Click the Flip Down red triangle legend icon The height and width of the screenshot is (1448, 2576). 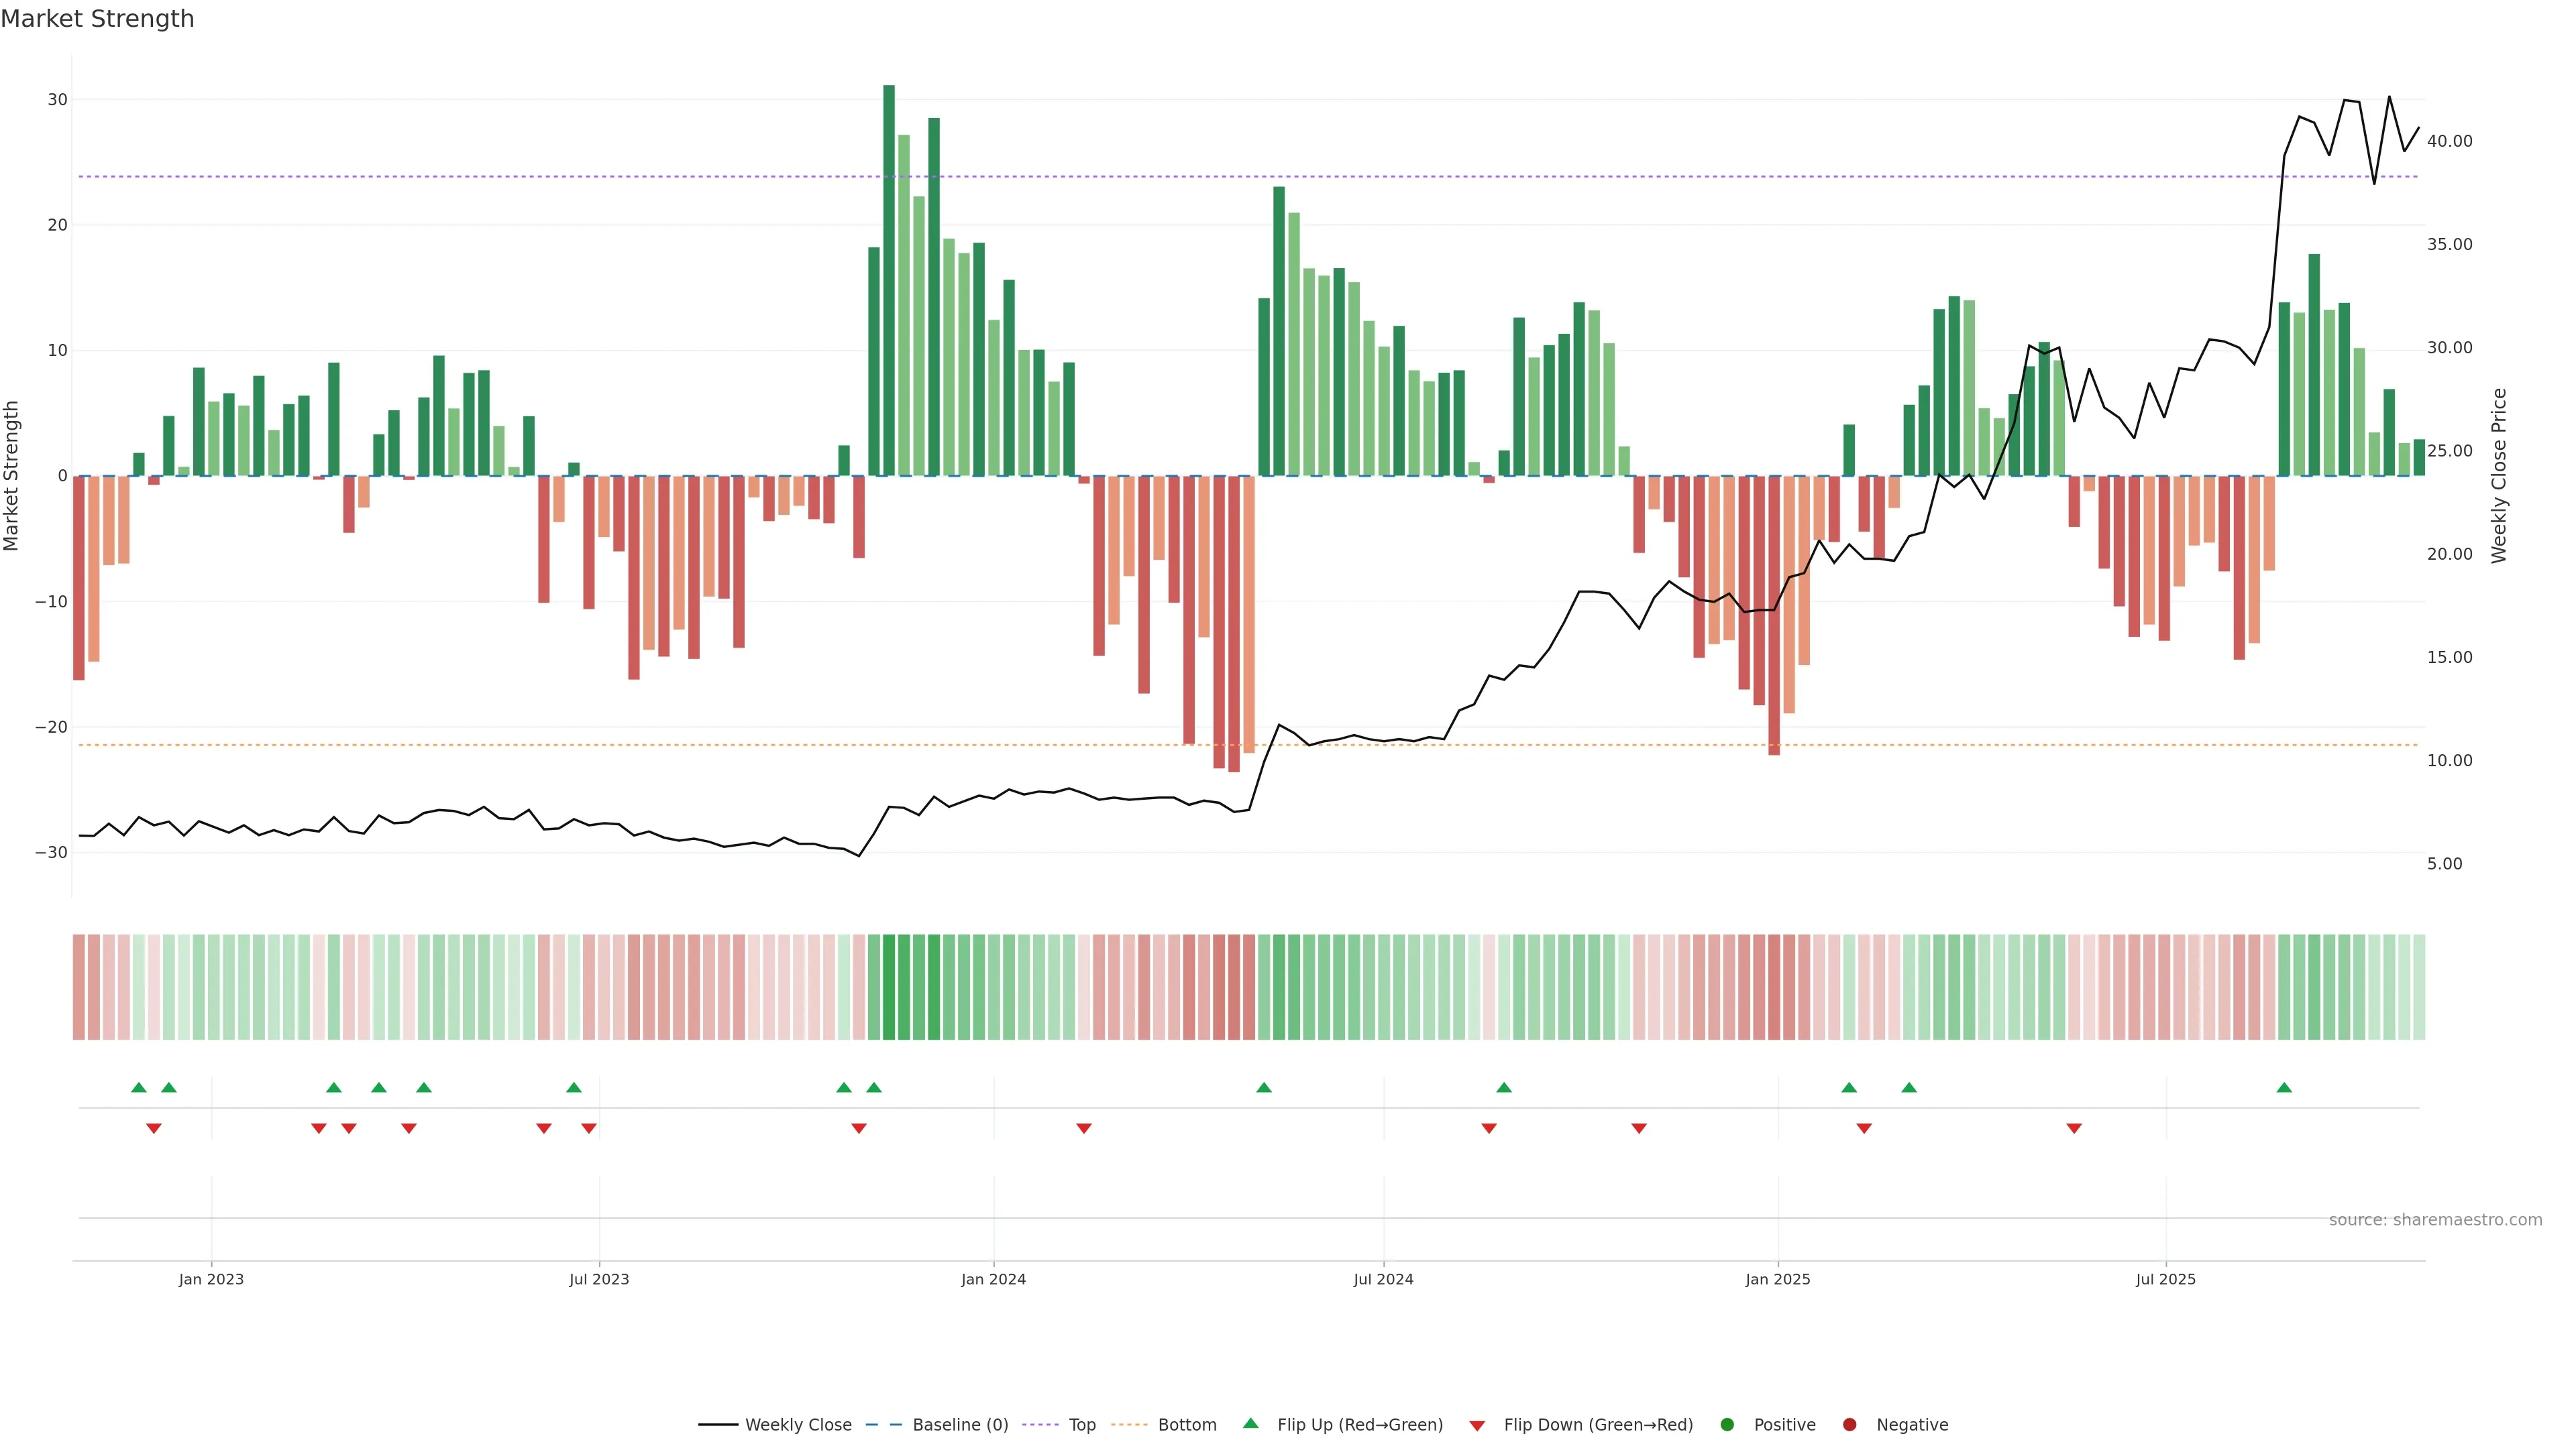pyautogui.click(x=1477, y=1426)
